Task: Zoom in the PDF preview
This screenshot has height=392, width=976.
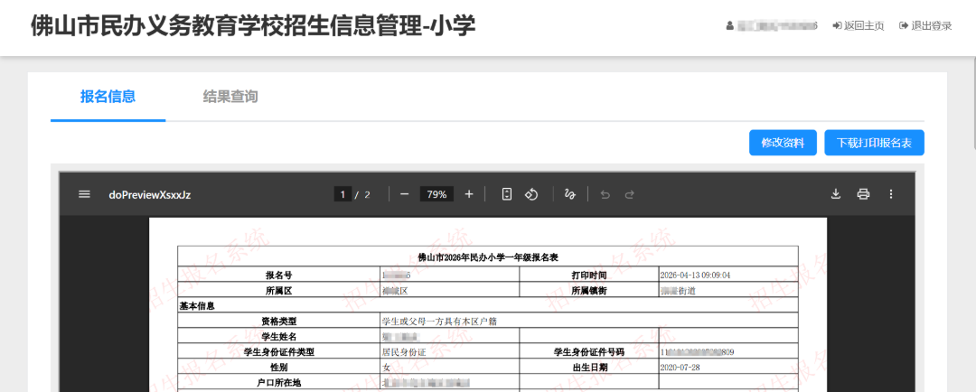Action: (469, 194)
